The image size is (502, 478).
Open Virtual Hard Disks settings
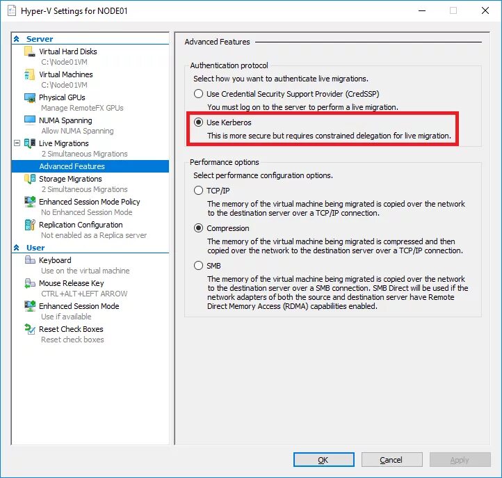point(68,51)
